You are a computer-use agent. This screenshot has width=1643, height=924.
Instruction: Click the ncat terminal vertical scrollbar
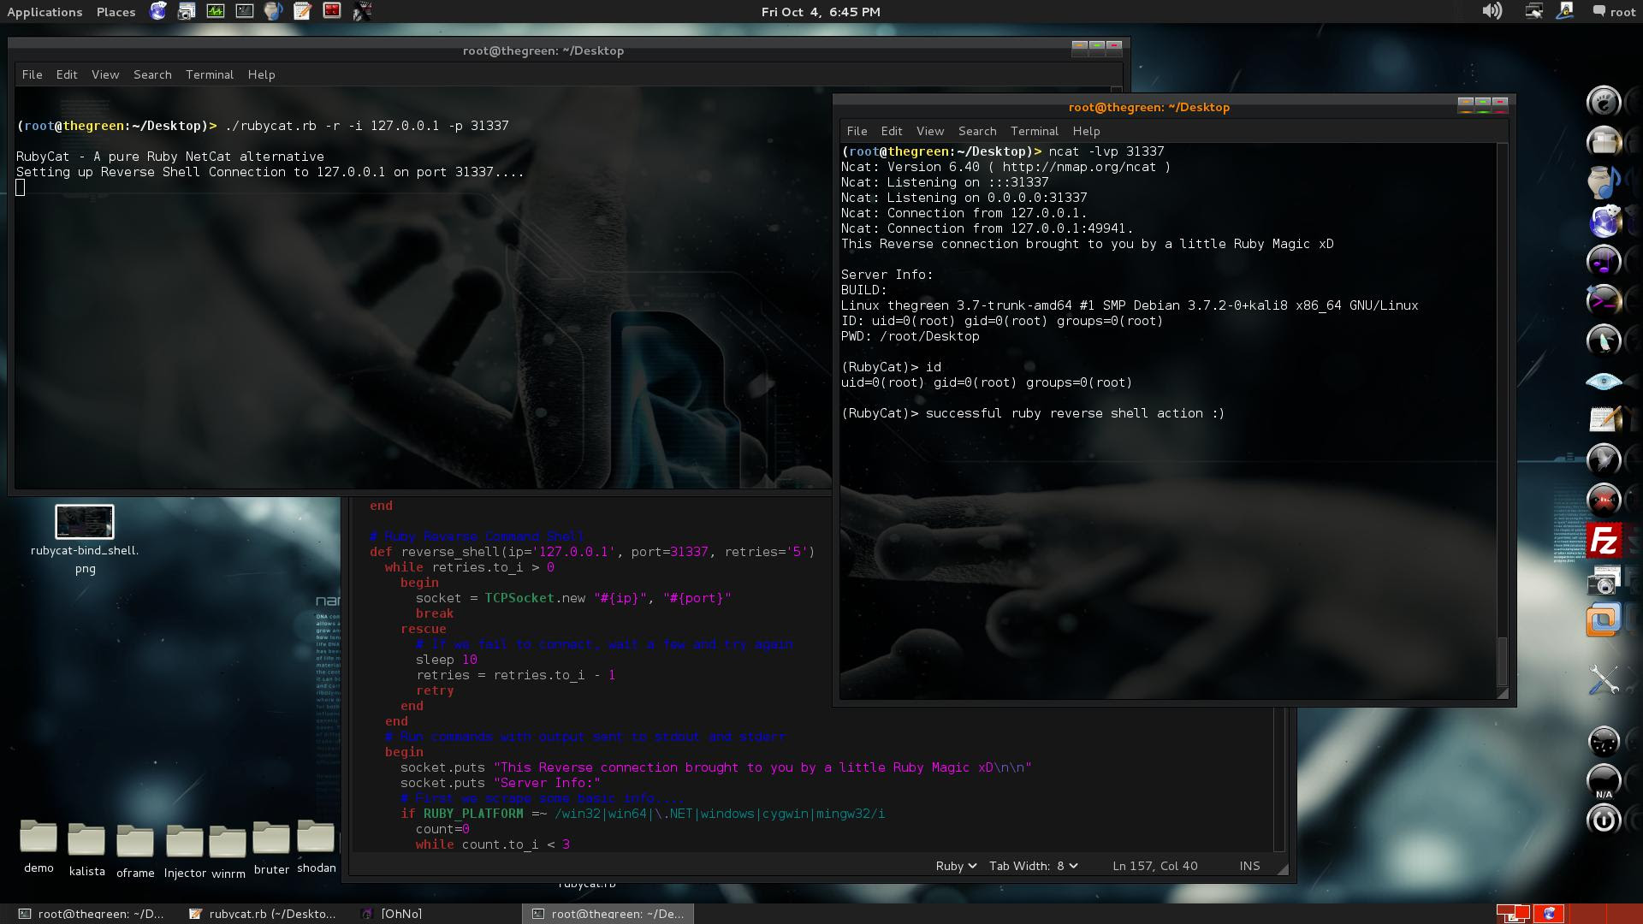[x=1502, y=659]
